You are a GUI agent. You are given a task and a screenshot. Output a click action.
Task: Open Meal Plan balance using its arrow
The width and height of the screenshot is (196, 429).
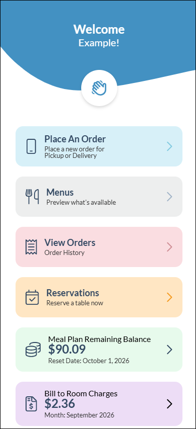(x=169, y=350)
